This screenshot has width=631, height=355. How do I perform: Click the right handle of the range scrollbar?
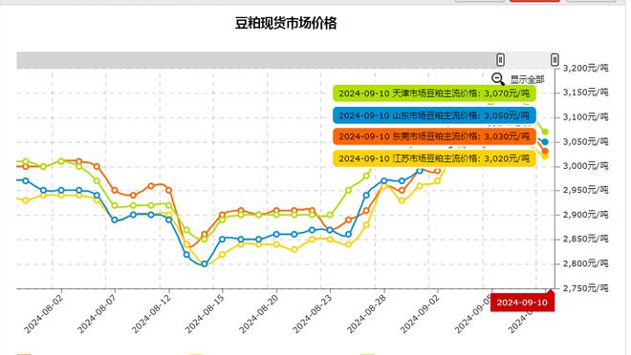(555, 60)
